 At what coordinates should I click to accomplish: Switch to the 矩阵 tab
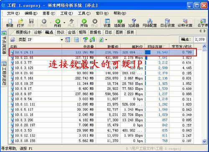(x=82, y=33)
